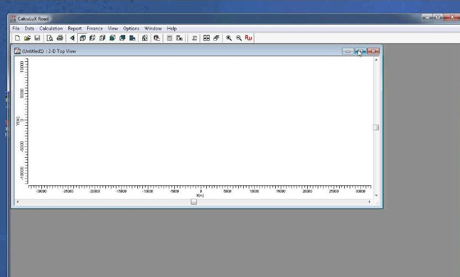Open the Data menu
This screenshot has width=460, height=277.
29,29
